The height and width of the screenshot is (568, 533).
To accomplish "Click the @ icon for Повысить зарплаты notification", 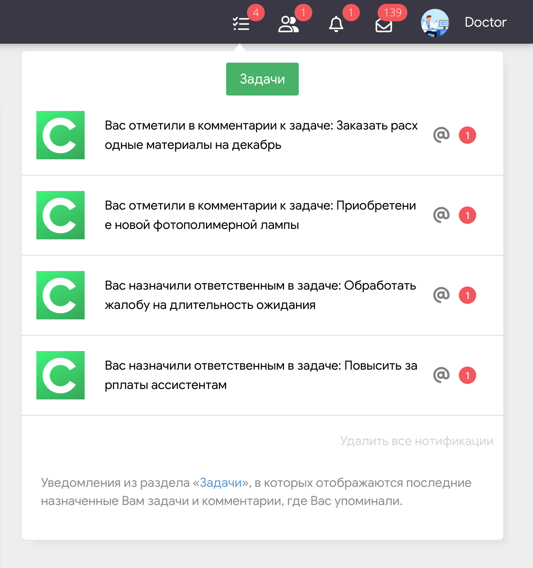I will 441,375.
